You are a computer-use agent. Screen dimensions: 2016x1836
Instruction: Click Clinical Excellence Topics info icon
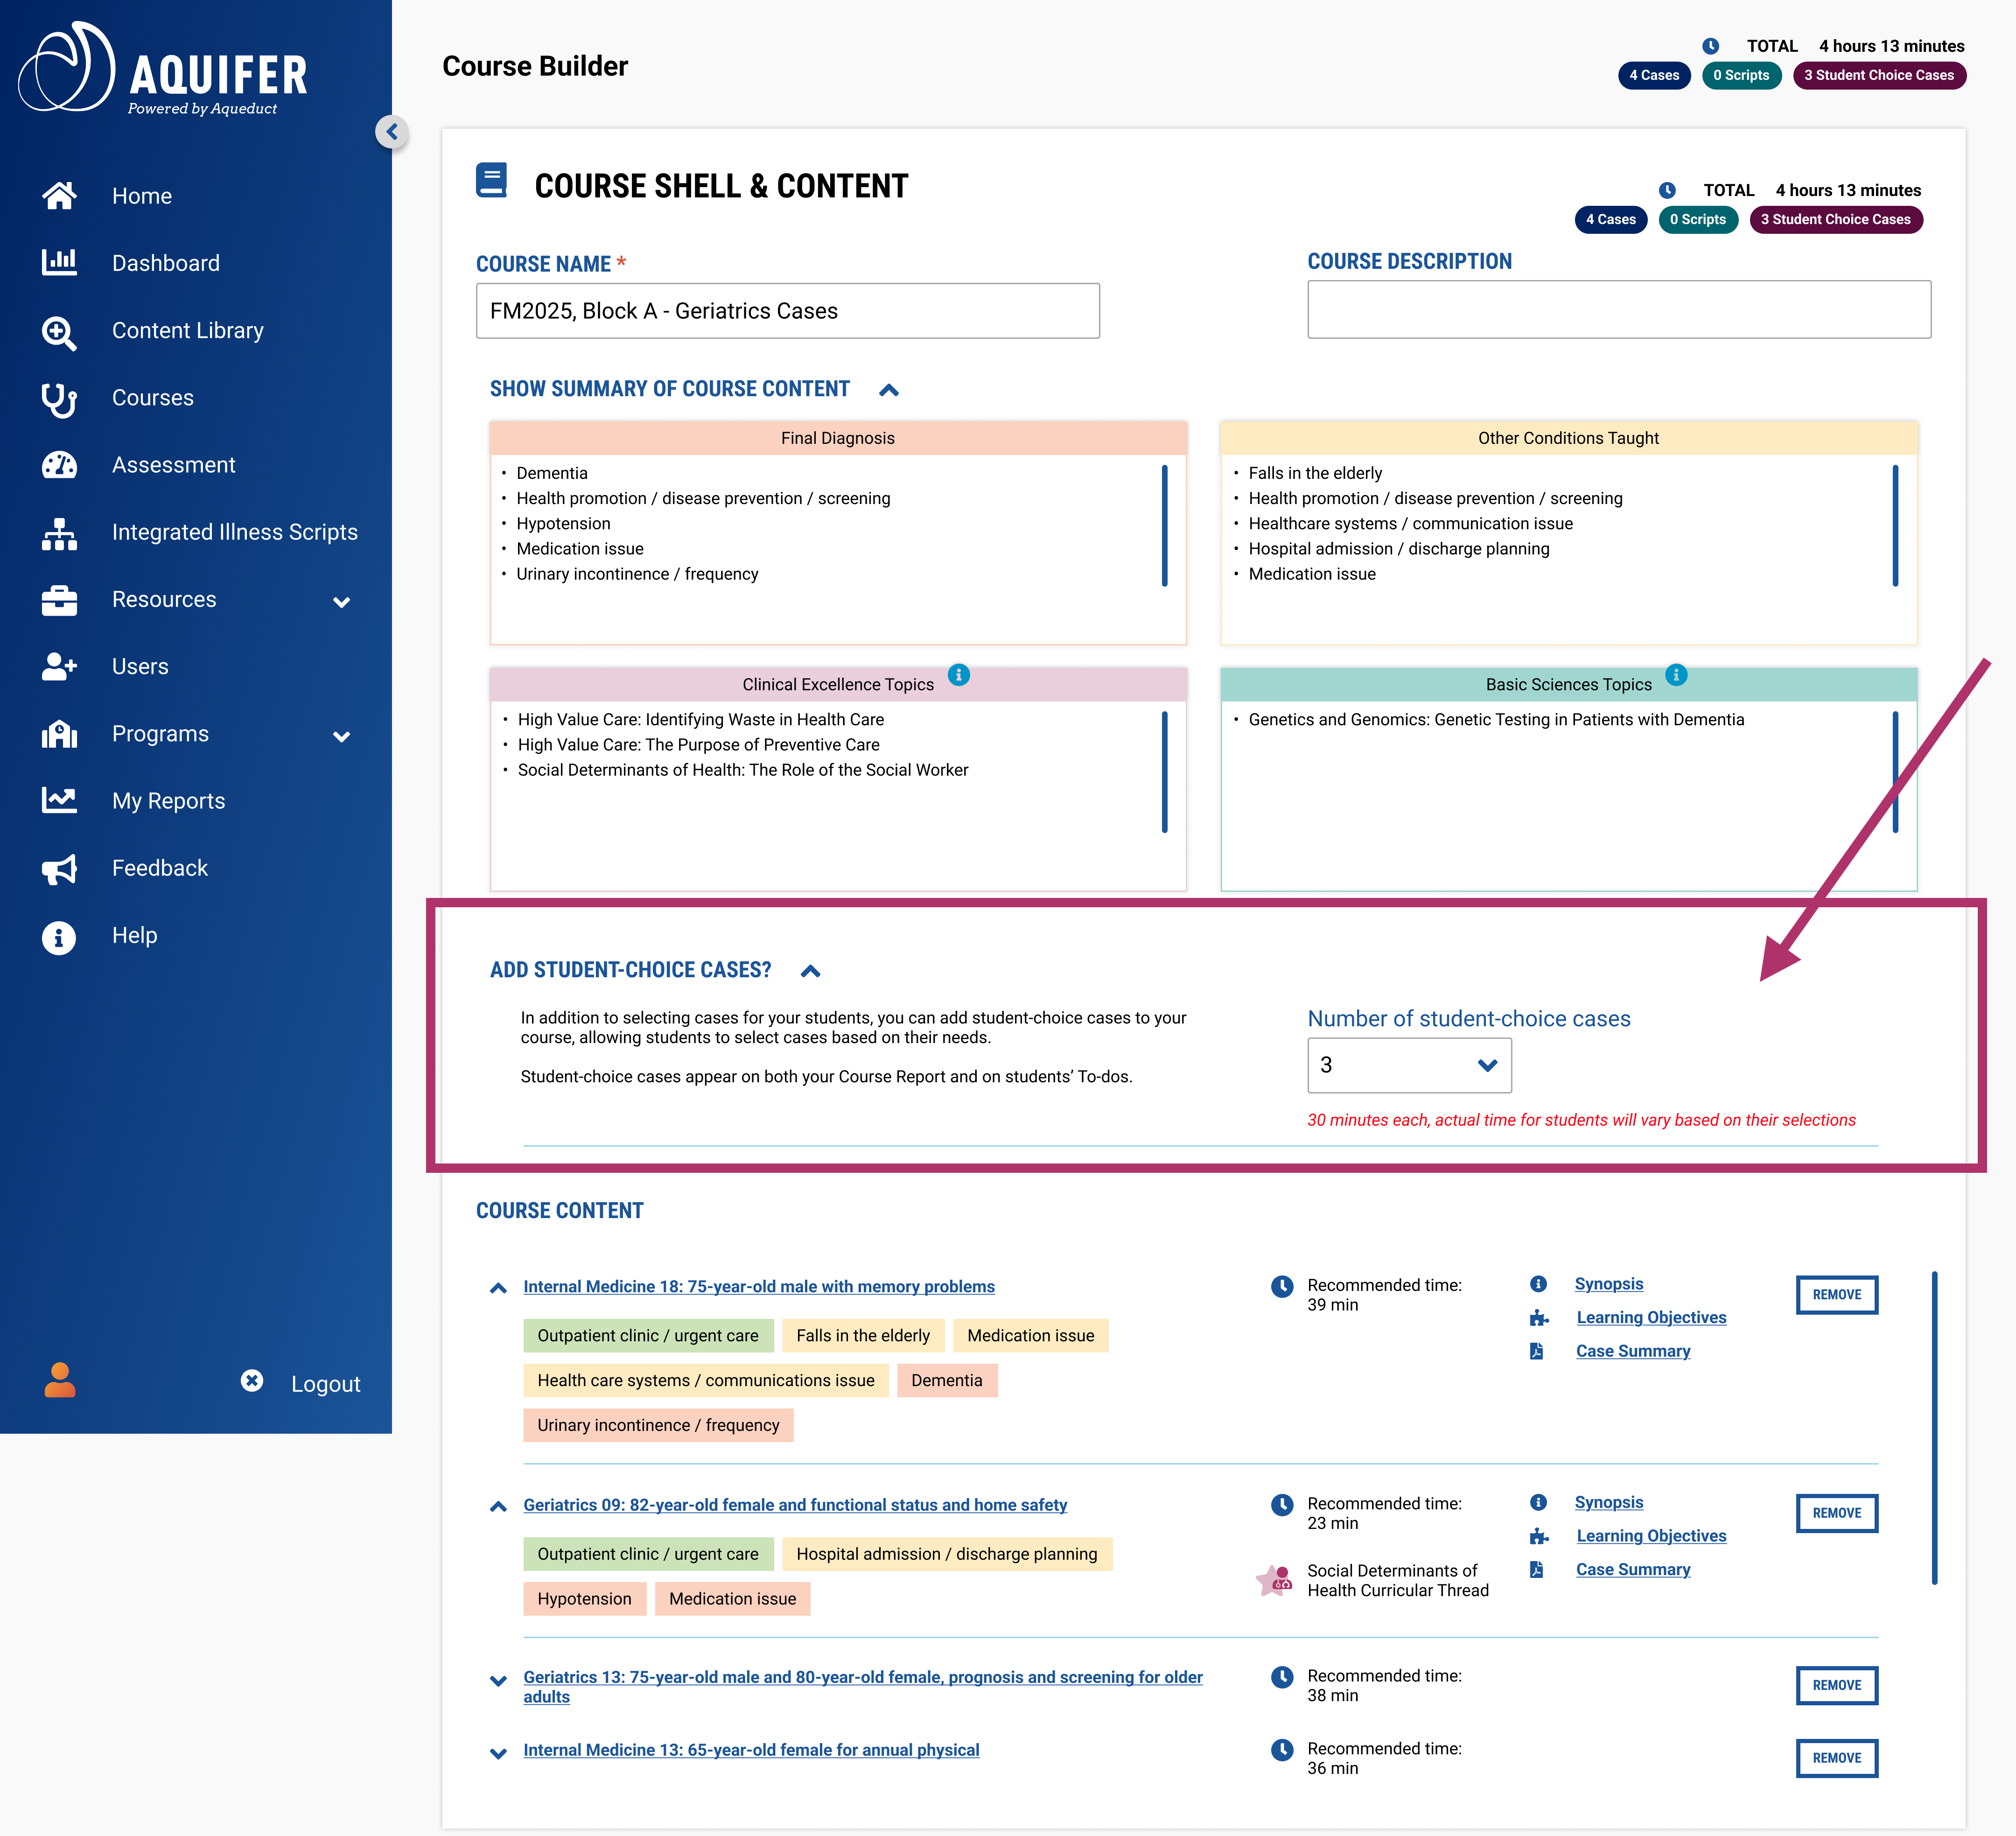[958, 675]
